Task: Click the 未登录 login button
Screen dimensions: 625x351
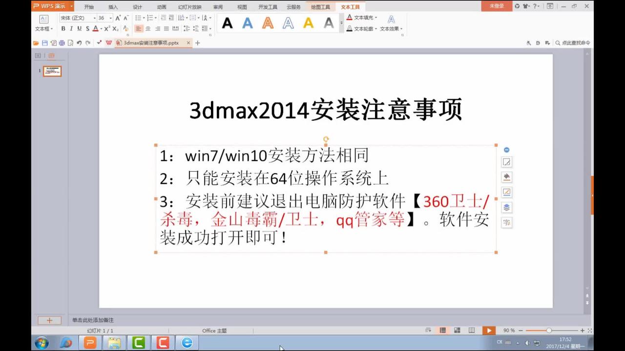Action: 496,7
